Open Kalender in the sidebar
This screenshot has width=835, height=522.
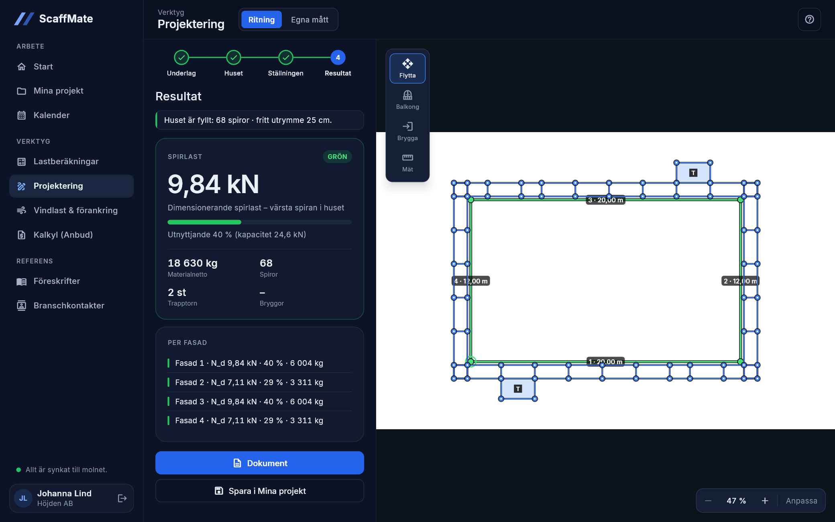coord(71,115)
